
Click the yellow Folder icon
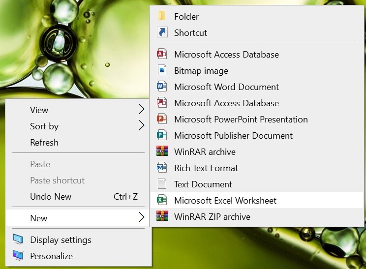tap(161, 16)
